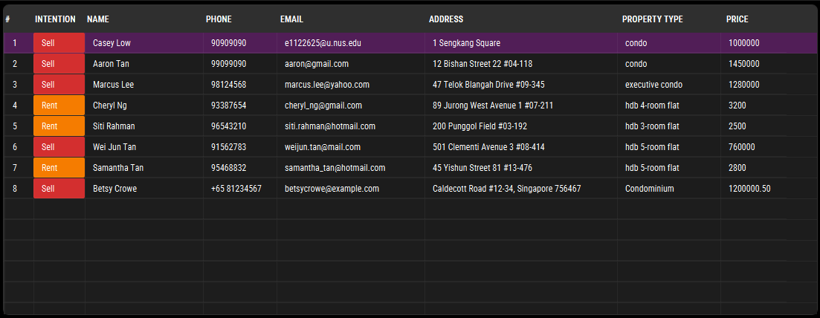Select the Wei Jun Tan row
This screenshot has height=318, width=820.
tap(114, 147)
